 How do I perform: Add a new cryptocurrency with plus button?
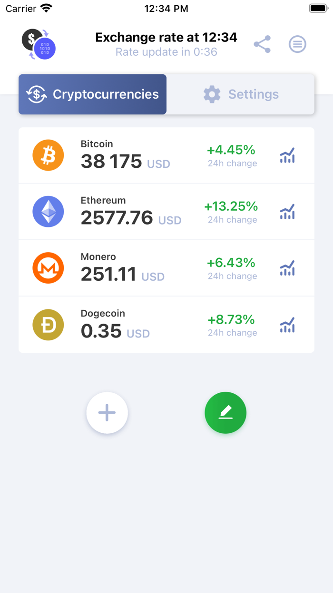(107, 413)
